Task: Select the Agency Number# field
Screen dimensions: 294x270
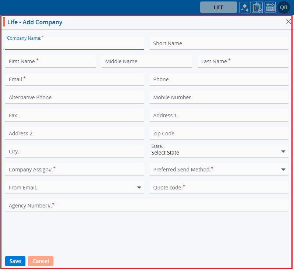Action: (x=146, y=206)
